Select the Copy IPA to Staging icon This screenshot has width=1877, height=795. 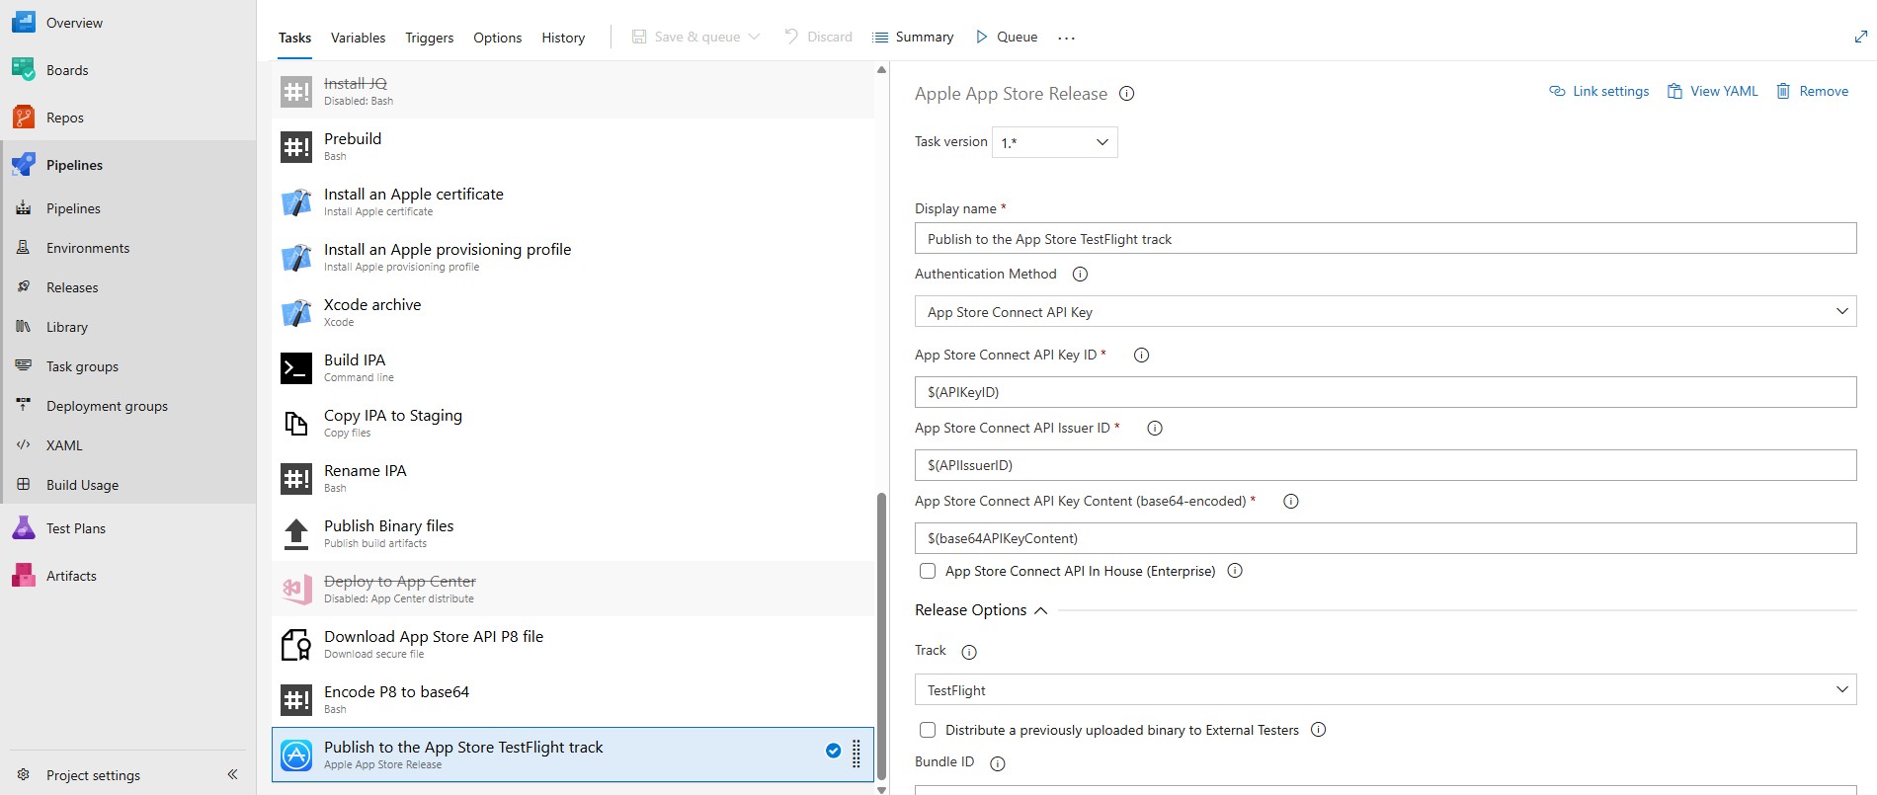coord(296,424)
